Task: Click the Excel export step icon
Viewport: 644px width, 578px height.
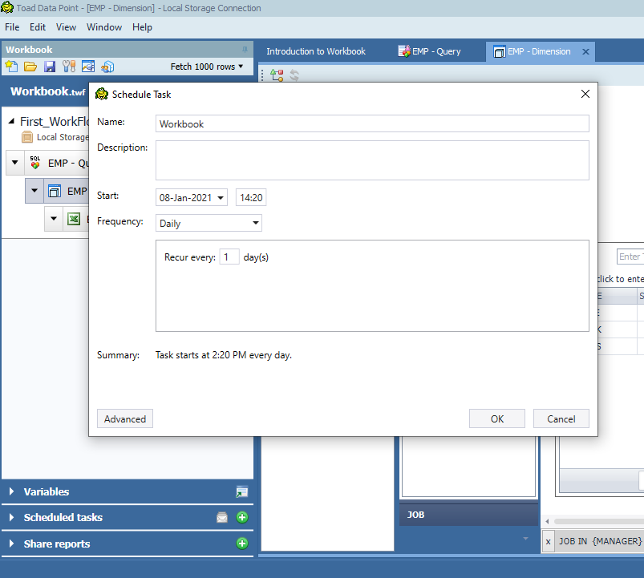Action: point(74,219)
